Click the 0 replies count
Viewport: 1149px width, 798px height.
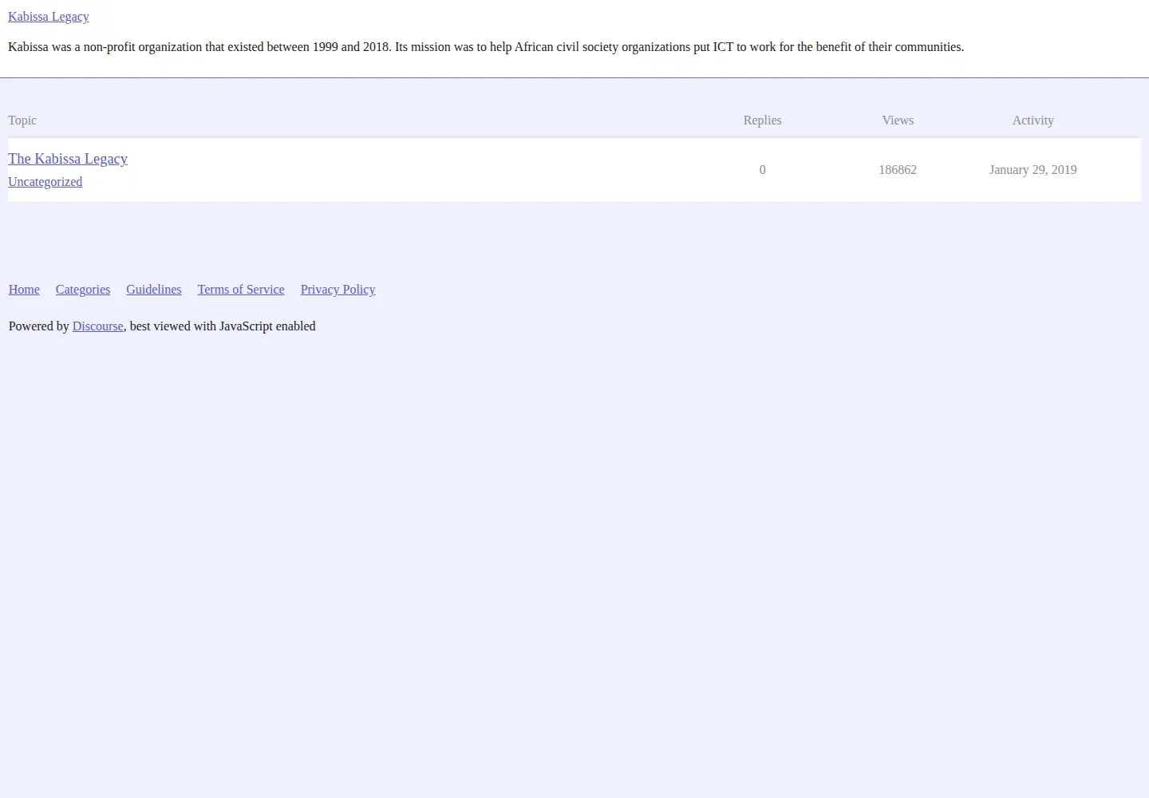(763, 170)
